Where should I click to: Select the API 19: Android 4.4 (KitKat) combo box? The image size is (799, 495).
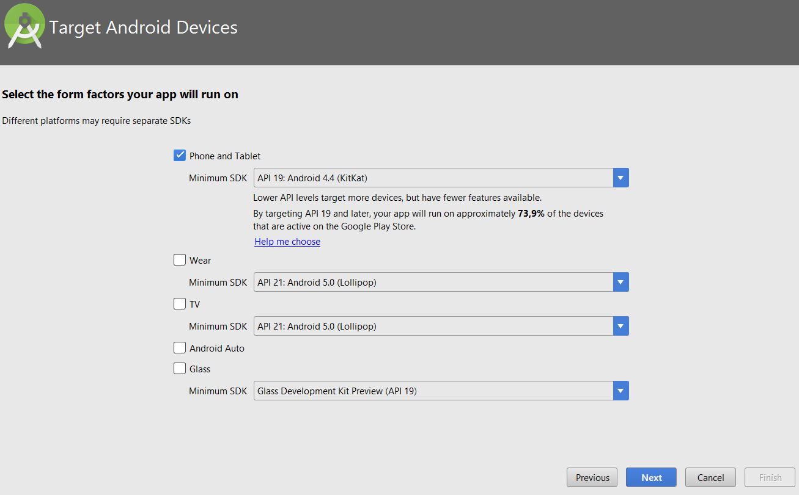pos(441,178)
